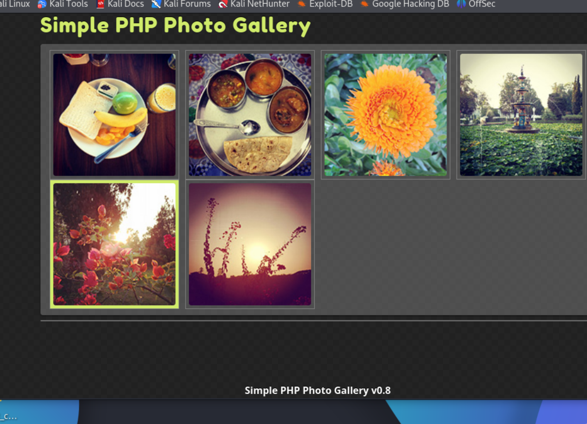Open the Kali Linux bookmark

click(15, 4)
